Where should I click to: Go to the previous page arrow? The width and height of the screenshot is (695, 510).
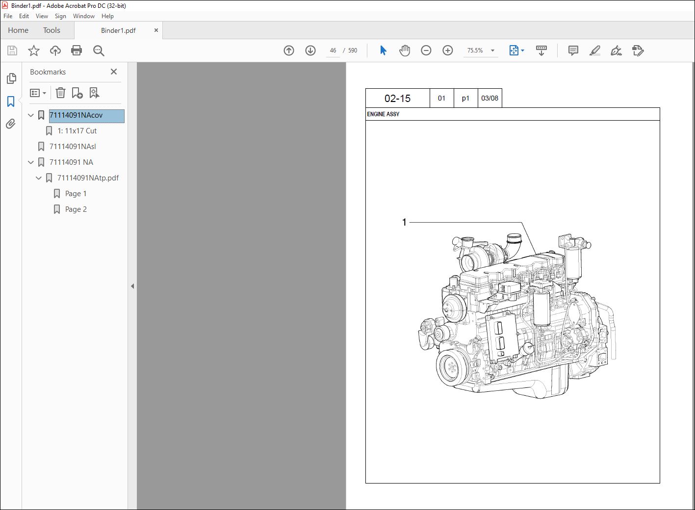(289, 51)
